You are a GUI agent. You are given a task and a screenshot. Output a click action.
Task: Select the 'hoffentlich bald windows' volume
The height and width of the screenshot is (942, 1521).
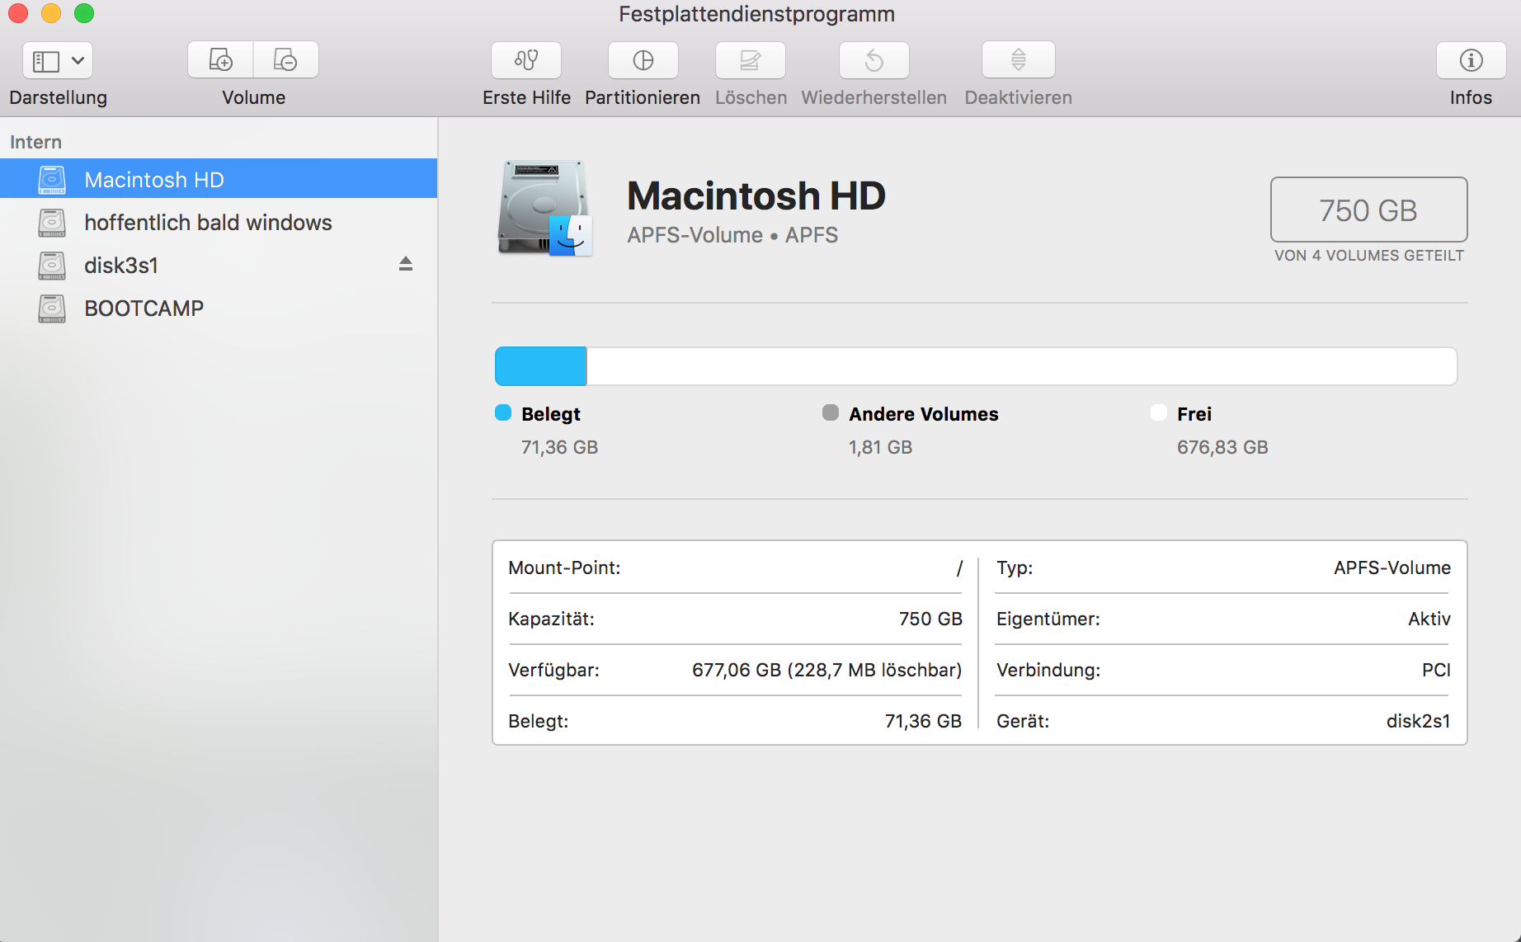(219, 223)
